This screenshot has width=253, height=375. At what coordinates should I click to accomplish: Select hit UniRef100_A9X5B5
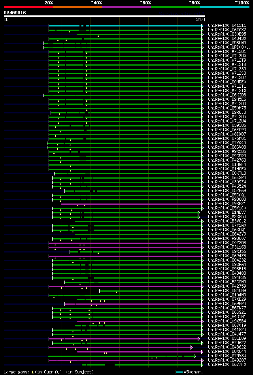227,152
